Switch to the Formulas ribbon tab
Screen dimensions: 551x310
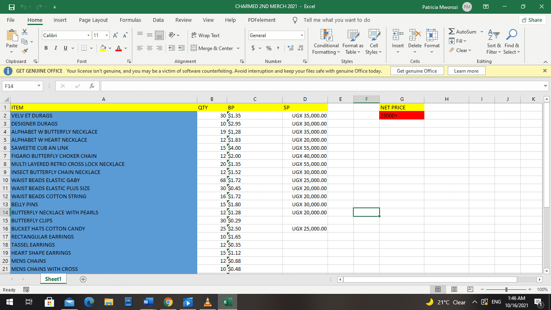pyautogui.click(x=130, y=20)
